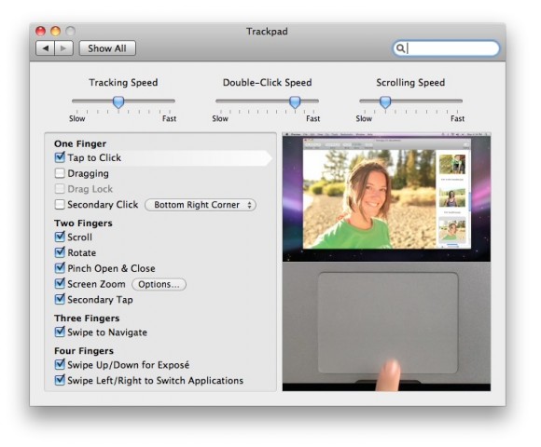The width and height of the screenshot is (541, 447).
Task: Uncheck Swipe Up/Down for Exposé
Action: [x=60, y=364]
